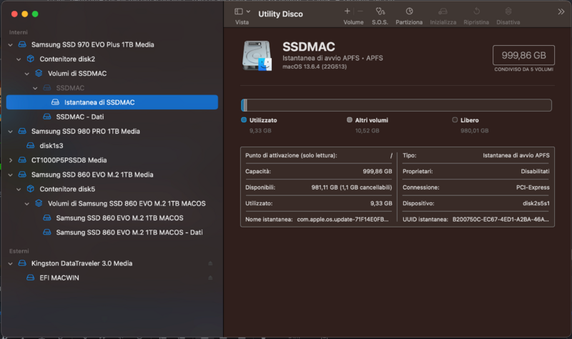Click the Disattiva unmount icon
The height and width of the screenshot is (339, 572).
(x=508, y=11)
